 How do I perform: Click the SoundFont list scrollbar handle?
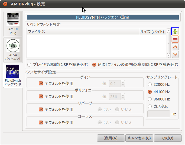tap(168, 43)
